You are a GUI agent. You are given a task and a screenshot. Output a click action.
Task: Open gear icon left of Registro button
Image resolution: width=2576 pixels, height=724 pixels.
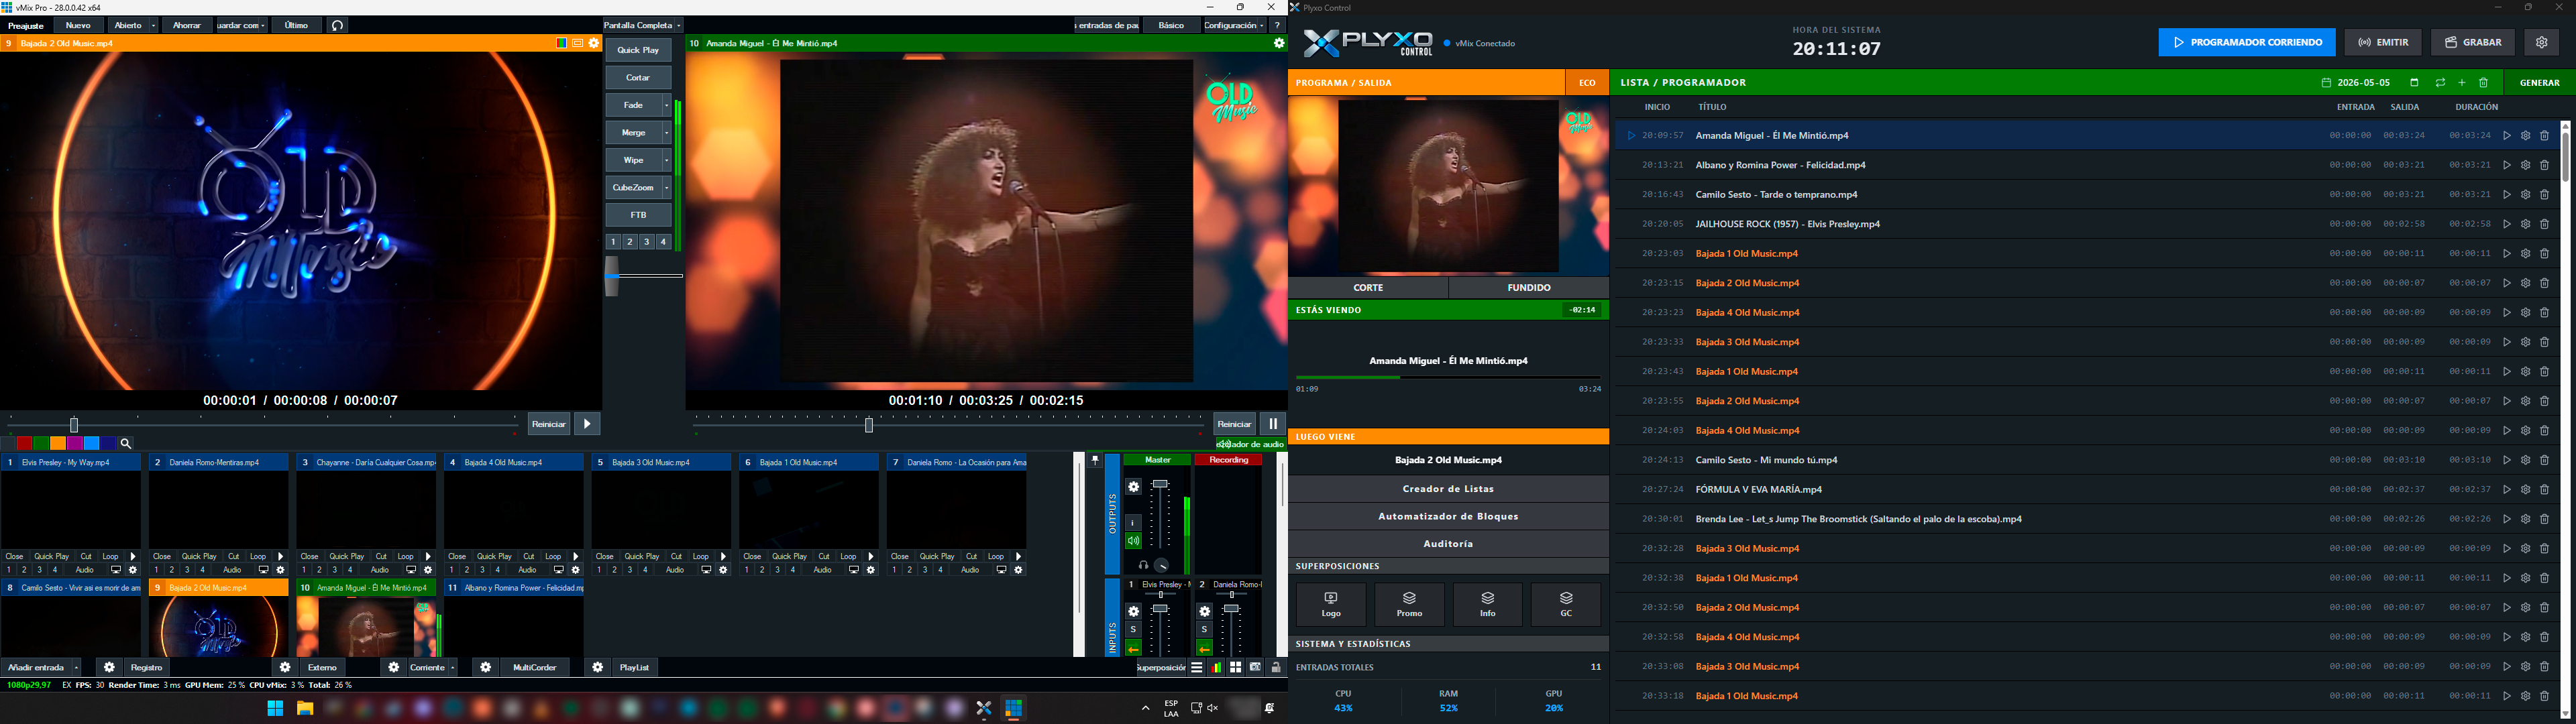(x=109, y=667)
